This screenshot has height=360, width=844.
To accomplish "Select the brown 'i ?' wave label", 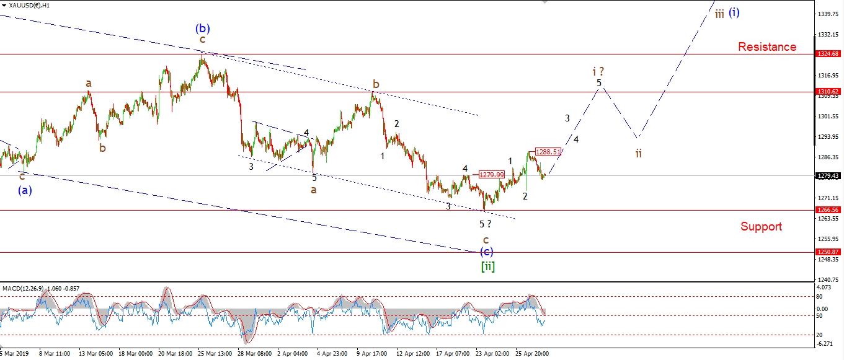I will (x=598, y=71).
